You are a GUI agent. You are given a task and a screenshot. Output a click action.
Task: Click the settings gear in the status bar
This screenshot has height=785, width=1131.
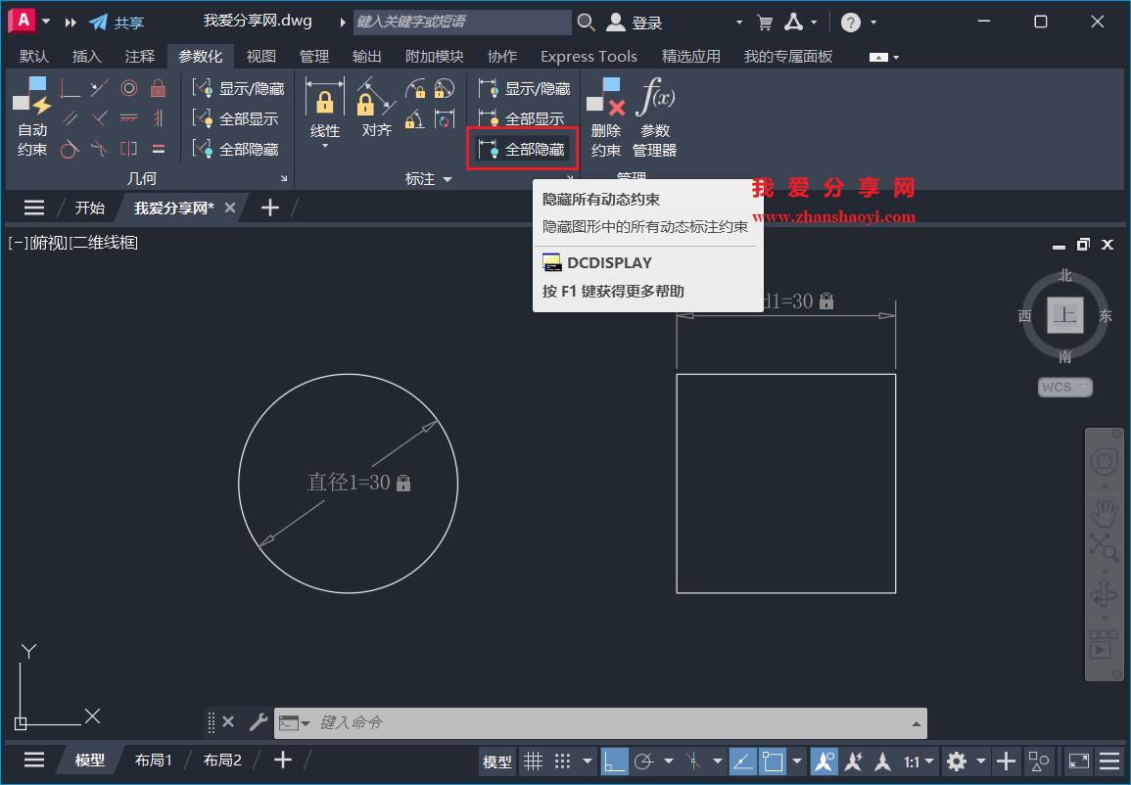(957, 762)
